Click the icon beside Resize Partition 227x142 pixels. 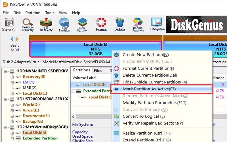tap(116, 133)
